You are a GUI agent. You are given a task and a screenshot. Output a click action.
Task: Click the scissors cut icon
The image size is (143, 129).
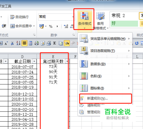[12, 43]
